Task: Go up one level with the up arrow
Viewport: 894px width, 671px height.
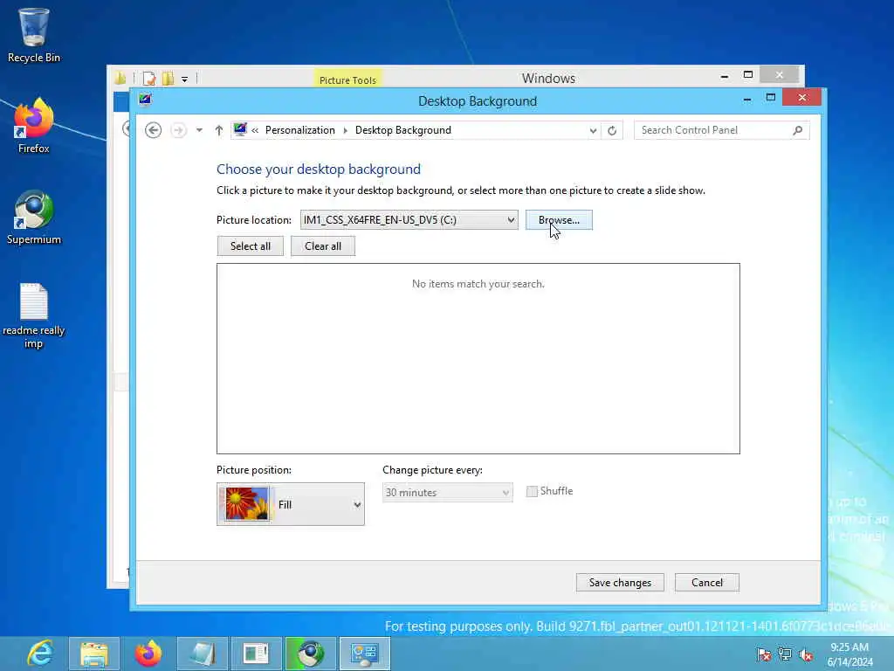Action: pos(219,130)
